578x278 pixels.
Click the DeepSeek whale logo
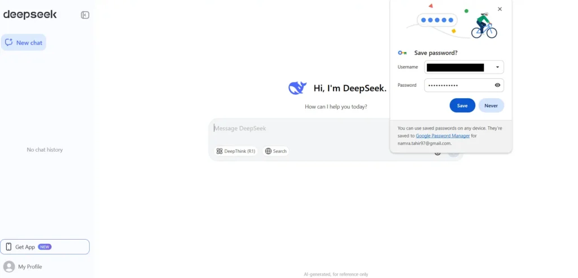pos(297,88)
